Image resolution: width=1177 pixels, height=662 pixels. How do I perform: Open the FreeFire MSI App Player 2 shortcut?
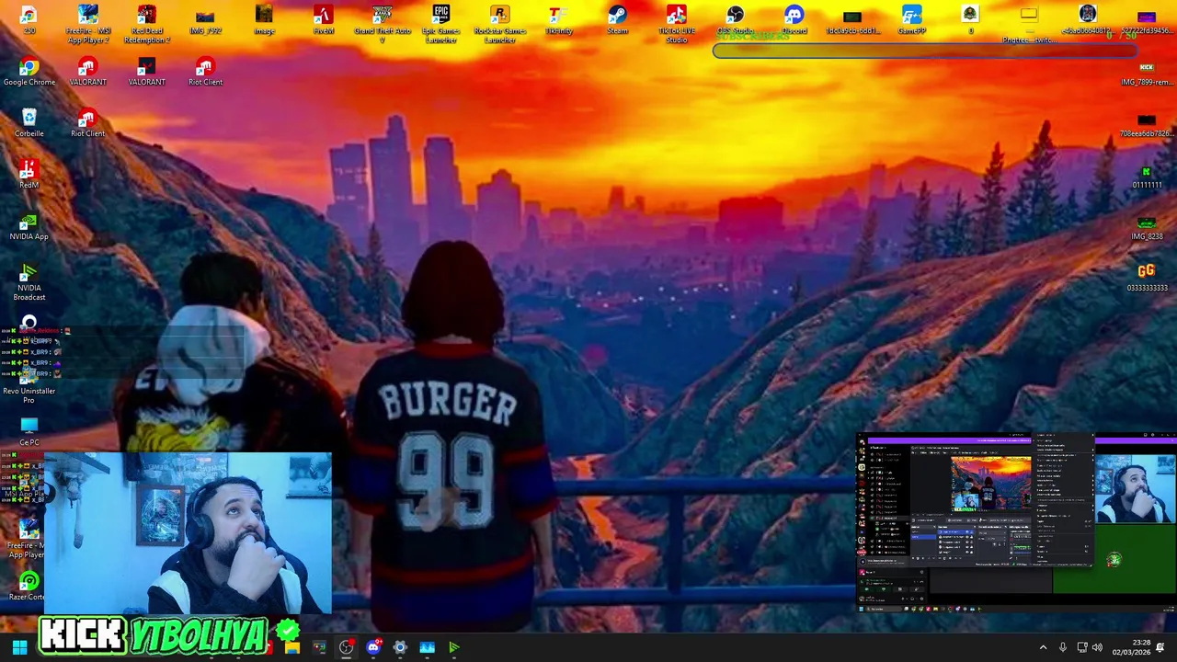point(88,24)
